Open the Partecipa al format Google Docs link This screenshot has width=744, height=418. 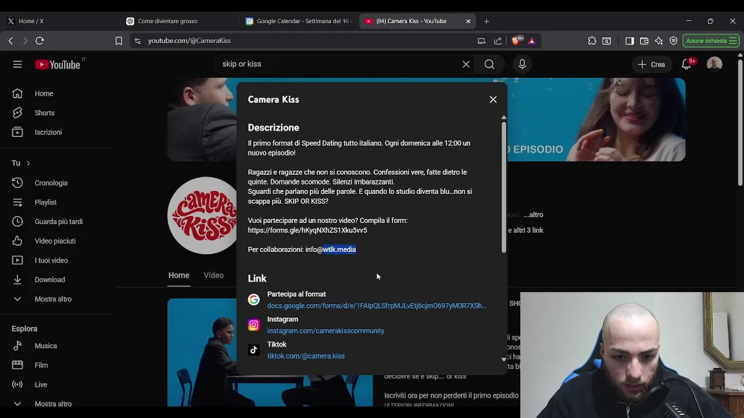(377, 305)
